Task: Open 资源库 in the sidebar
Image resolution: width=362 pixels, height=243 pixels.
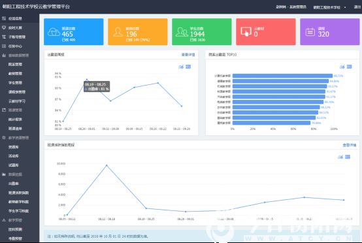Action: pyautogui.click(x=14, y=147)
